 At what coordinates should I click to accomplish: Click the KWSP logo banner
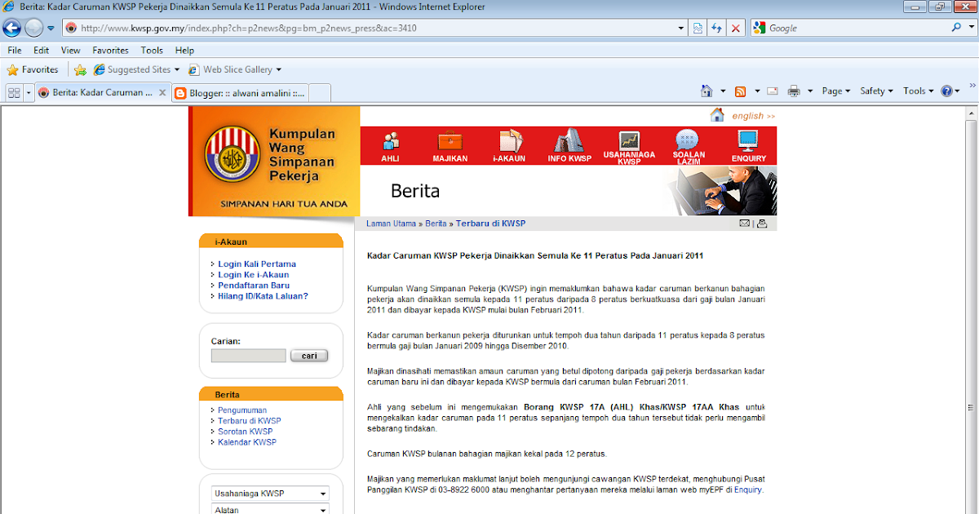(274, 161)
